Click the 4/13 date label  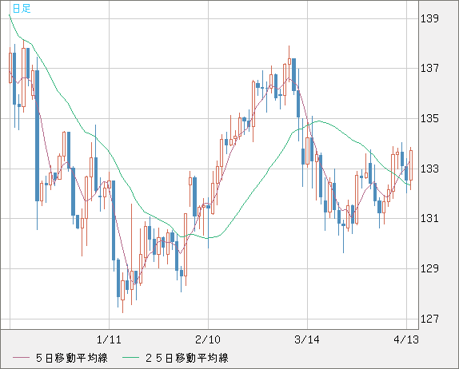406,339
